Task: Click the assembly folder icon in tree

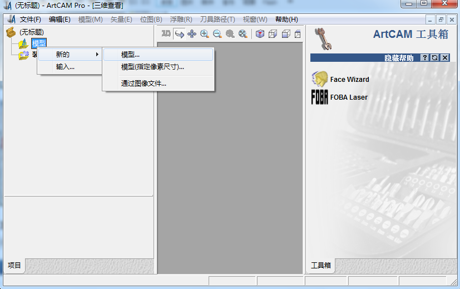Action: pos(23,55)
